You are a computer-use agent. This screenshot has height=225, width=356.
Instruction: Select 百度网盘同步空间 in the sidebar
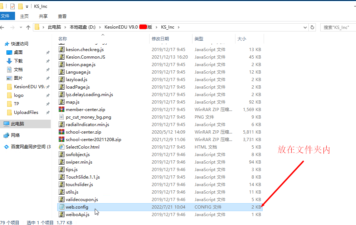pos(30,147)
